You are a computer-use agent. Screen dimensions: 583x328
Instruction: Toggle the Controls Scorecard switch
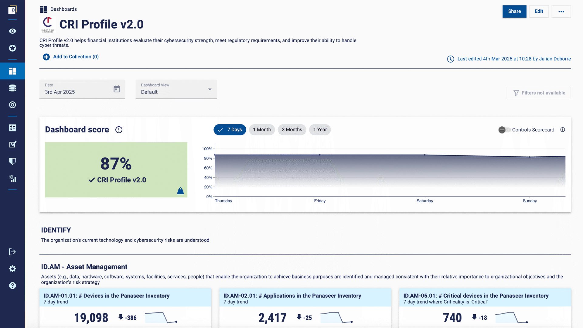pos(504,130)
